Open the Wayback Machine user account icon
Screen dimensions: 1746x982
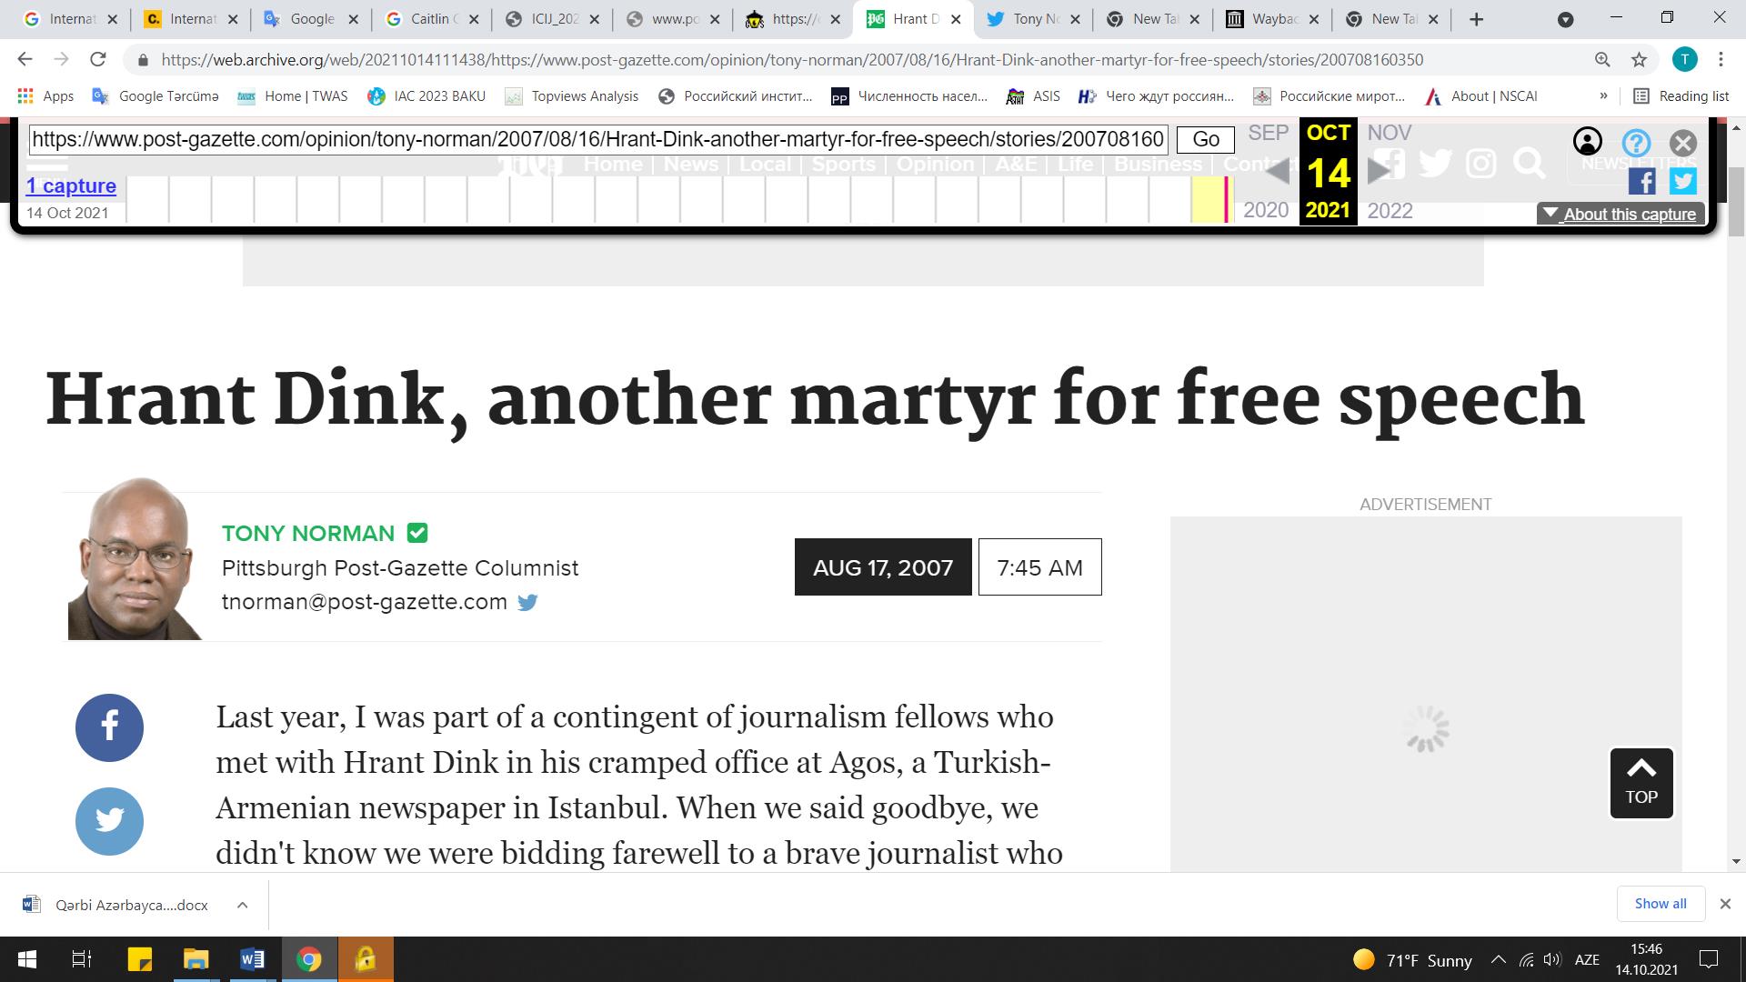[x=1587, y=141]
